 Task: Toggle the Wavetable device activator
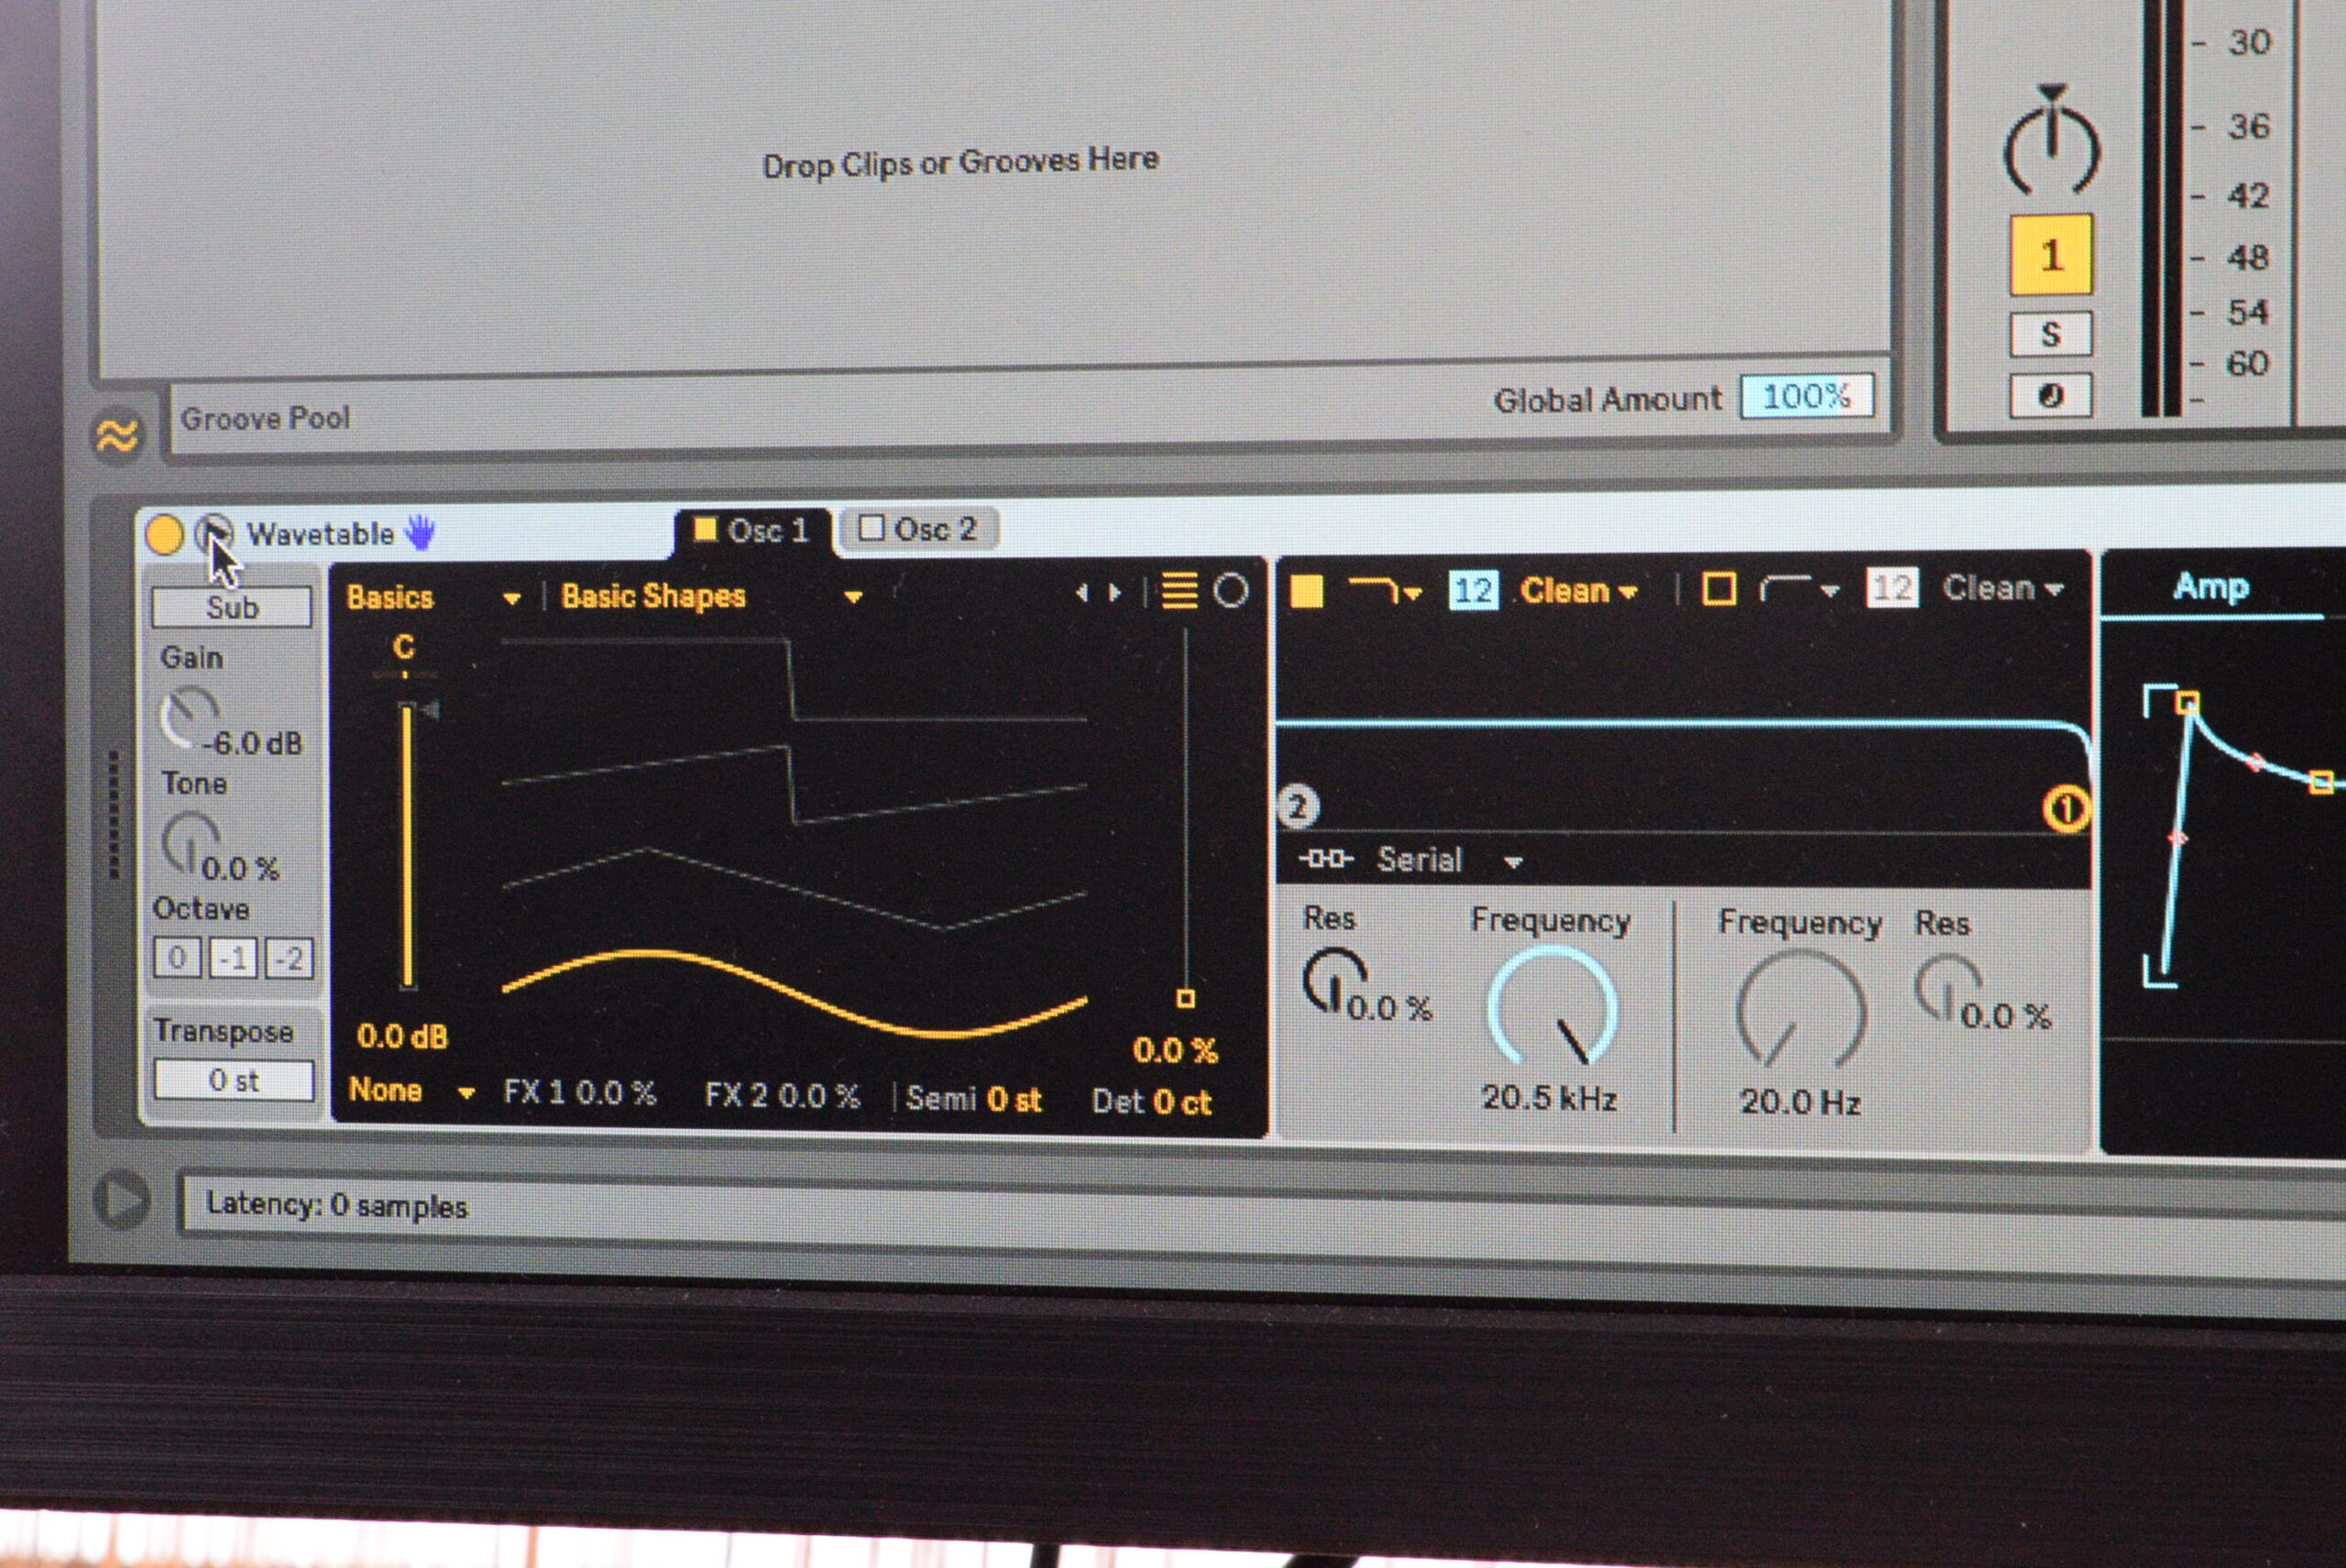tap(164, 534)
